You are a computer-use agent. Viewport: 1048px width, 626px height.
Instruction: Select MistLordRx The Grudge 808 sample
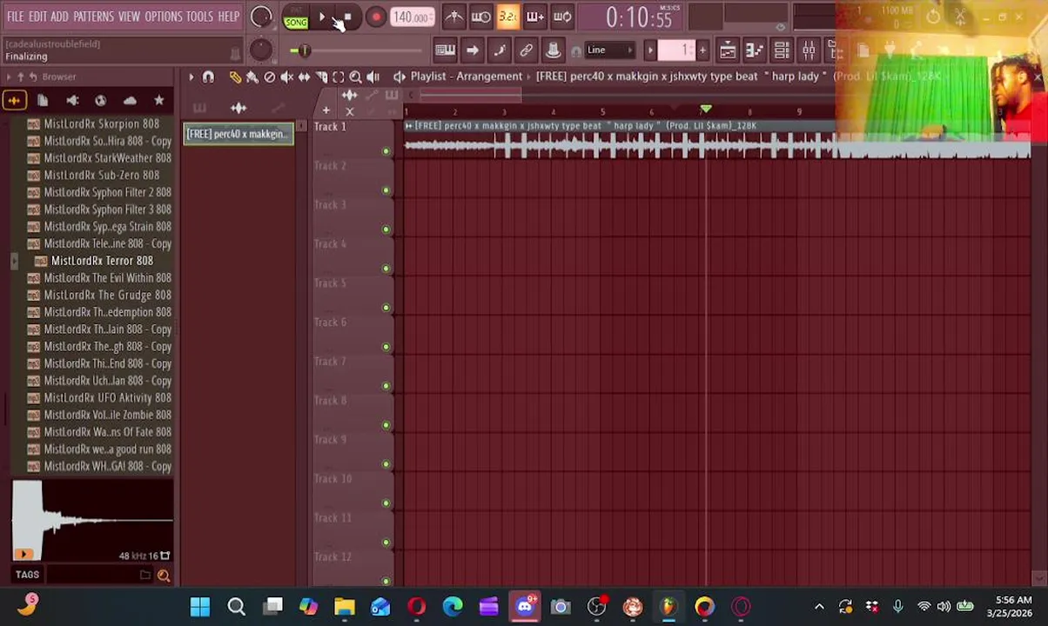click(101, 296)
